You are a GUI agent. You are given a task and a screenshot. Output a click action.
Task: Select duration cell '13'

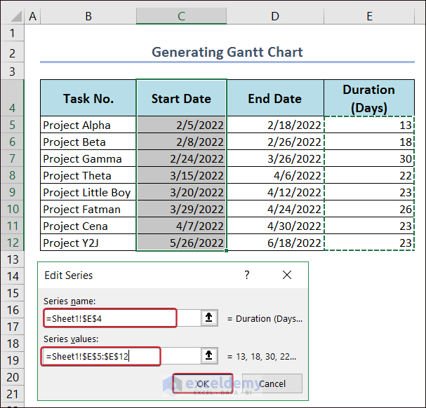369,125
